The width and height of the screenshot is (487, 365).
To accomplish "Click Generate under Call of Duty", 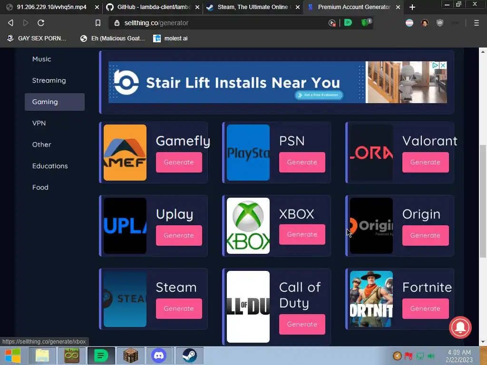I will 302,324.
